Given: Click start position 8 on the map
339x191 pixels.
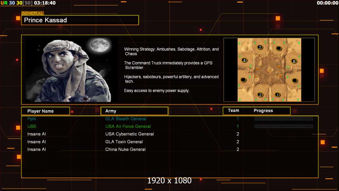Looking at the screenshot, I should tap(294, 61).
